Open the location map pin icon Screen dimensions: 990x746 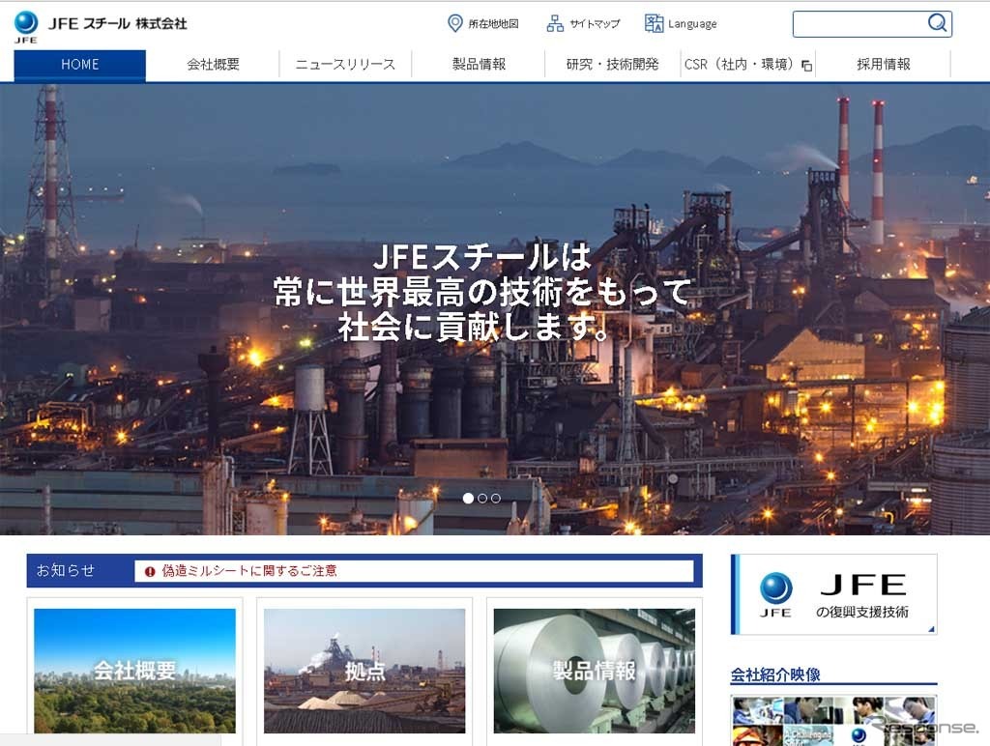tap(454, 23)
